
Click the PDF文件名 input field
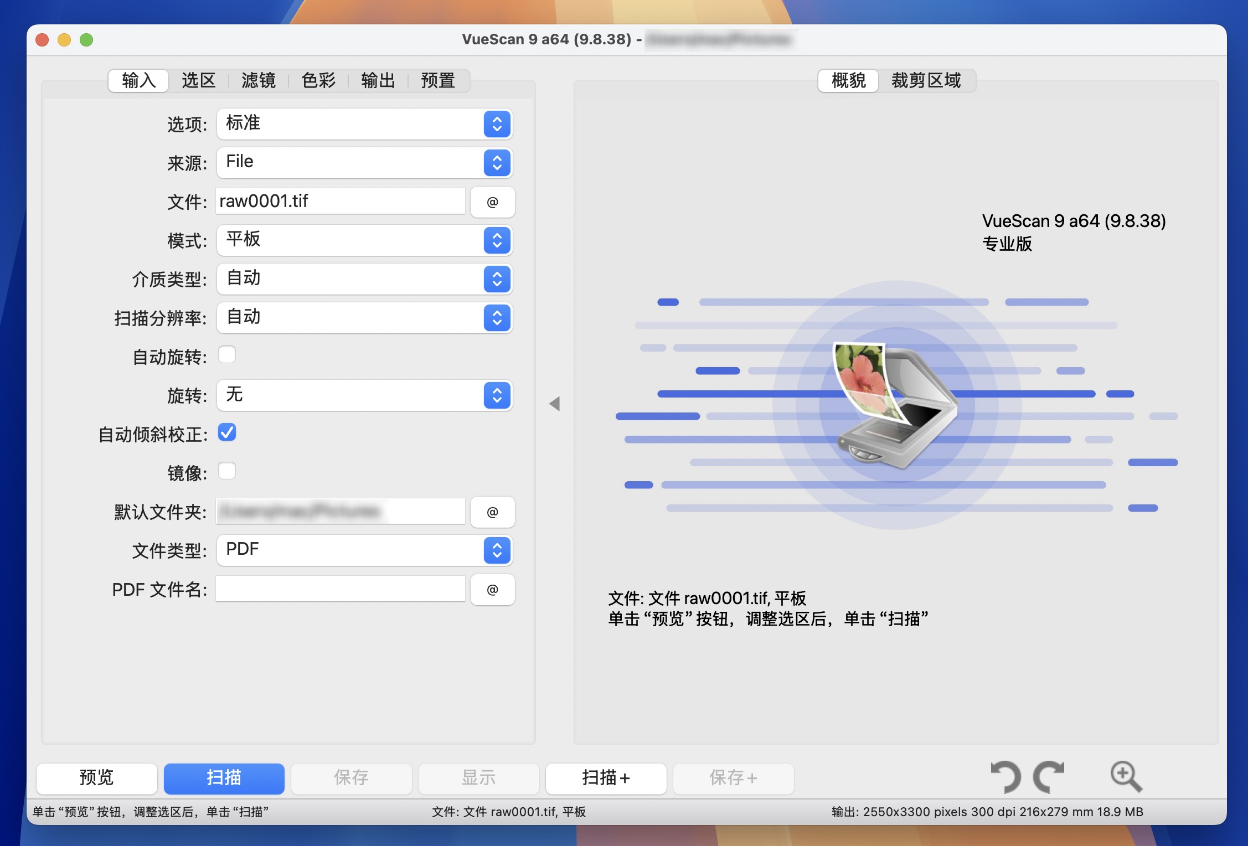coord(343,589)
